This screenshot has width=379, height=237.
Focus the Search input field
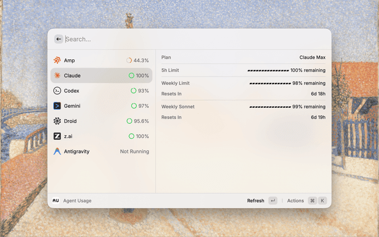pyautogui.click(x=189, y=39)
